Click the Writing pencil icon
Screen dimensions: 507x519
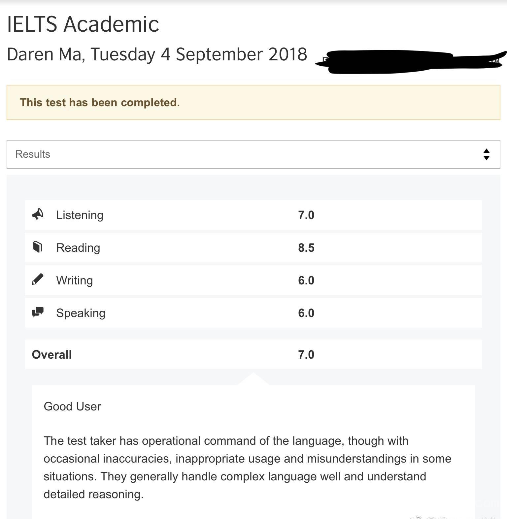[x=38, y=279]
